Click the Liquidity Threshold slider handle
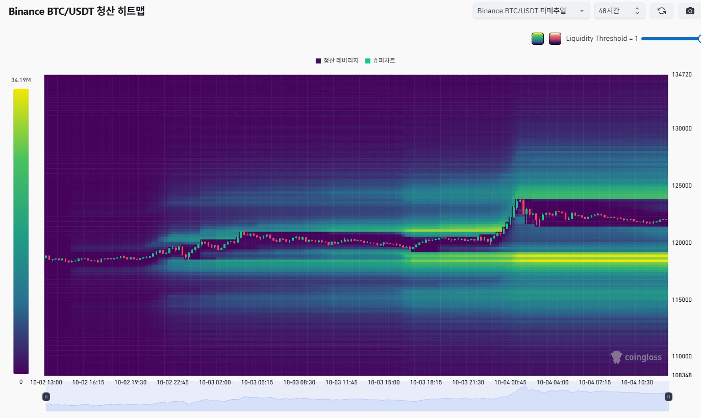This screenshot has width=701, height=418. pos(698,39)
